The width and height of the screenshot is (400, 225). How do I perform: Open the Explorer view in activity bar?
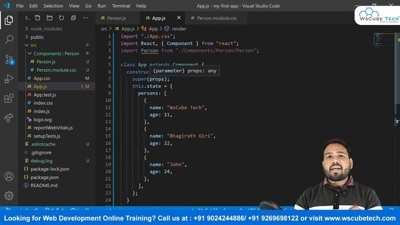click(9, 20)
